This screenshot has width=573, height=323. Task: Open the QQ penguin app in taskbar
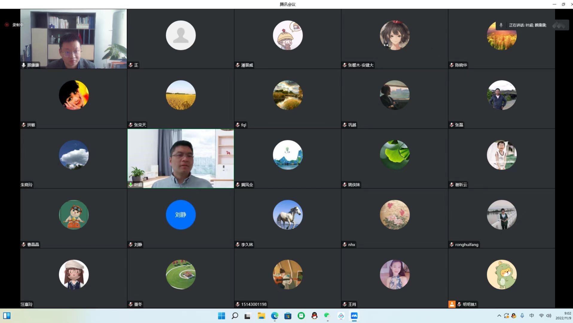coord(314,316)
